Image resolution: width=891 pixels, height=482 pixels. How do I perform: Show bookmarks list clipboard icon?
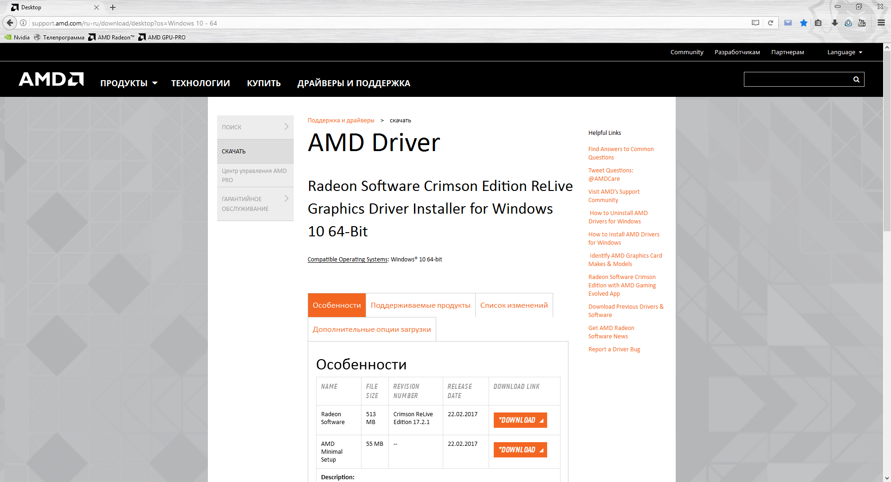818,23
